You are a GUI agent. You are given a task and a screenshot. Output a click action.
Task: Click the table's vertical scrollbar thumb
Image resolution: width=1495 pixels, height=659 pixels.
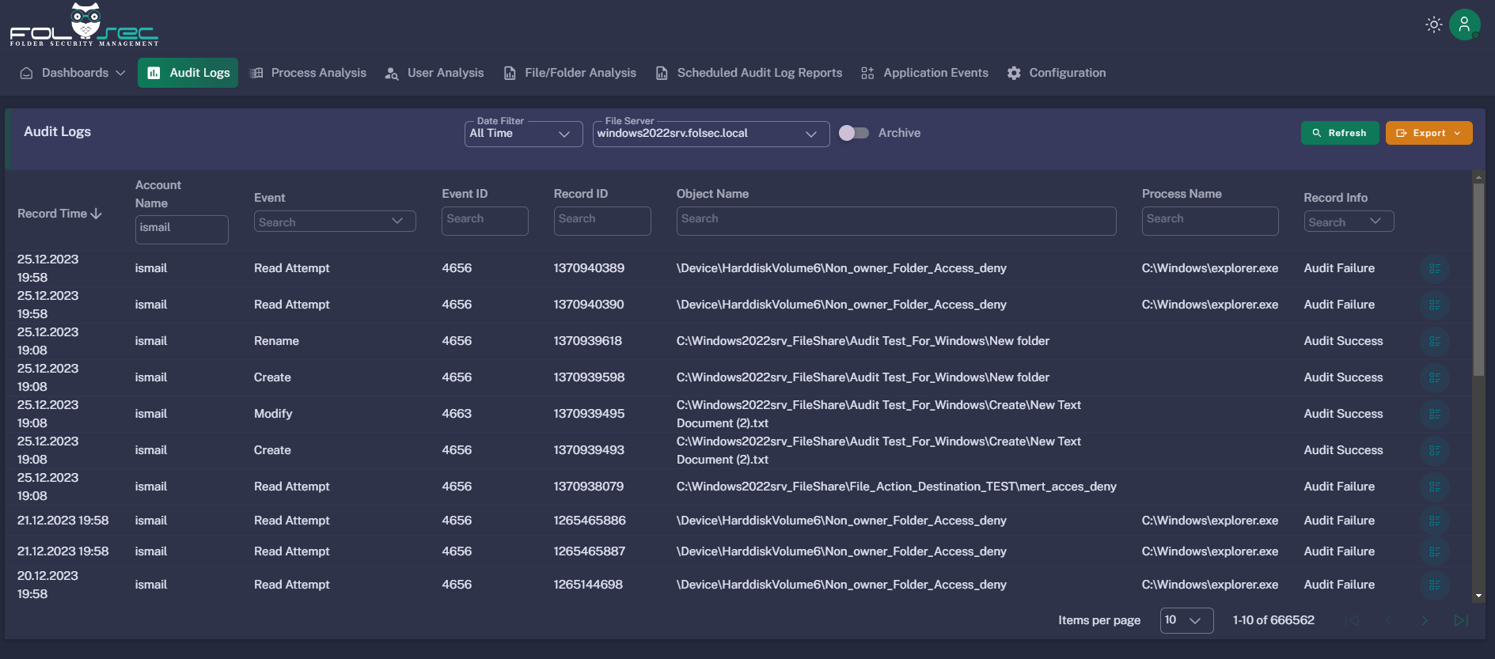1478,280
